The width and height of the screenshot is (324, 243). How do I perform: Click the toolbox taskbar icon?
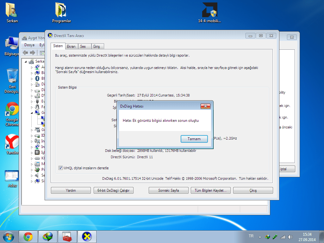tap(67, 237)
